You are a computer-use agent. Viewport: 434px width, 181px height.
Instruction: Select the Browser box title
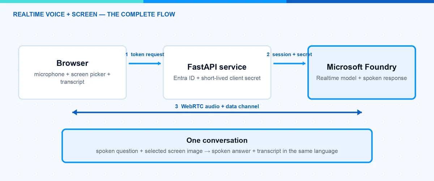[72, 63]
